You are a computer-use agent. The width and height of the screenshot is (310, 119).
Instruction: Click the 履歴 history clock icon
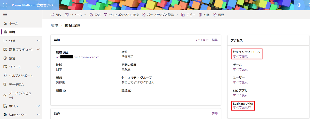tap(214, 15)
